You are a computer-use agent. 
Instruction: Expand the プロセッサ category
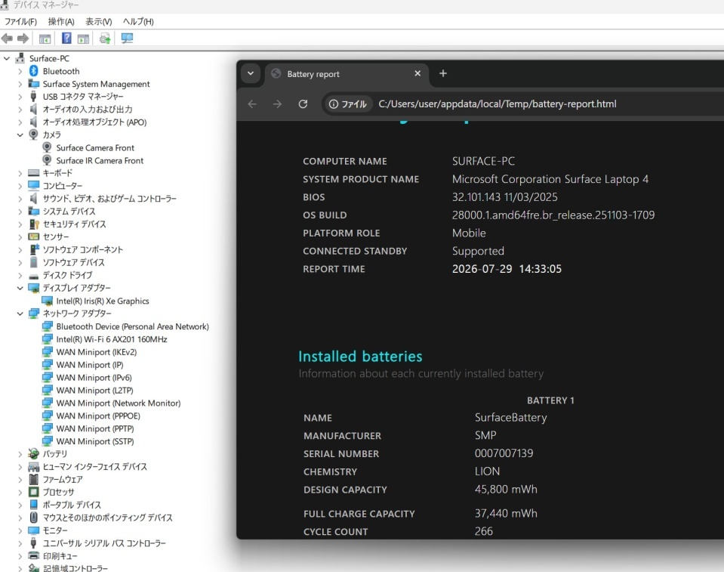20,492
